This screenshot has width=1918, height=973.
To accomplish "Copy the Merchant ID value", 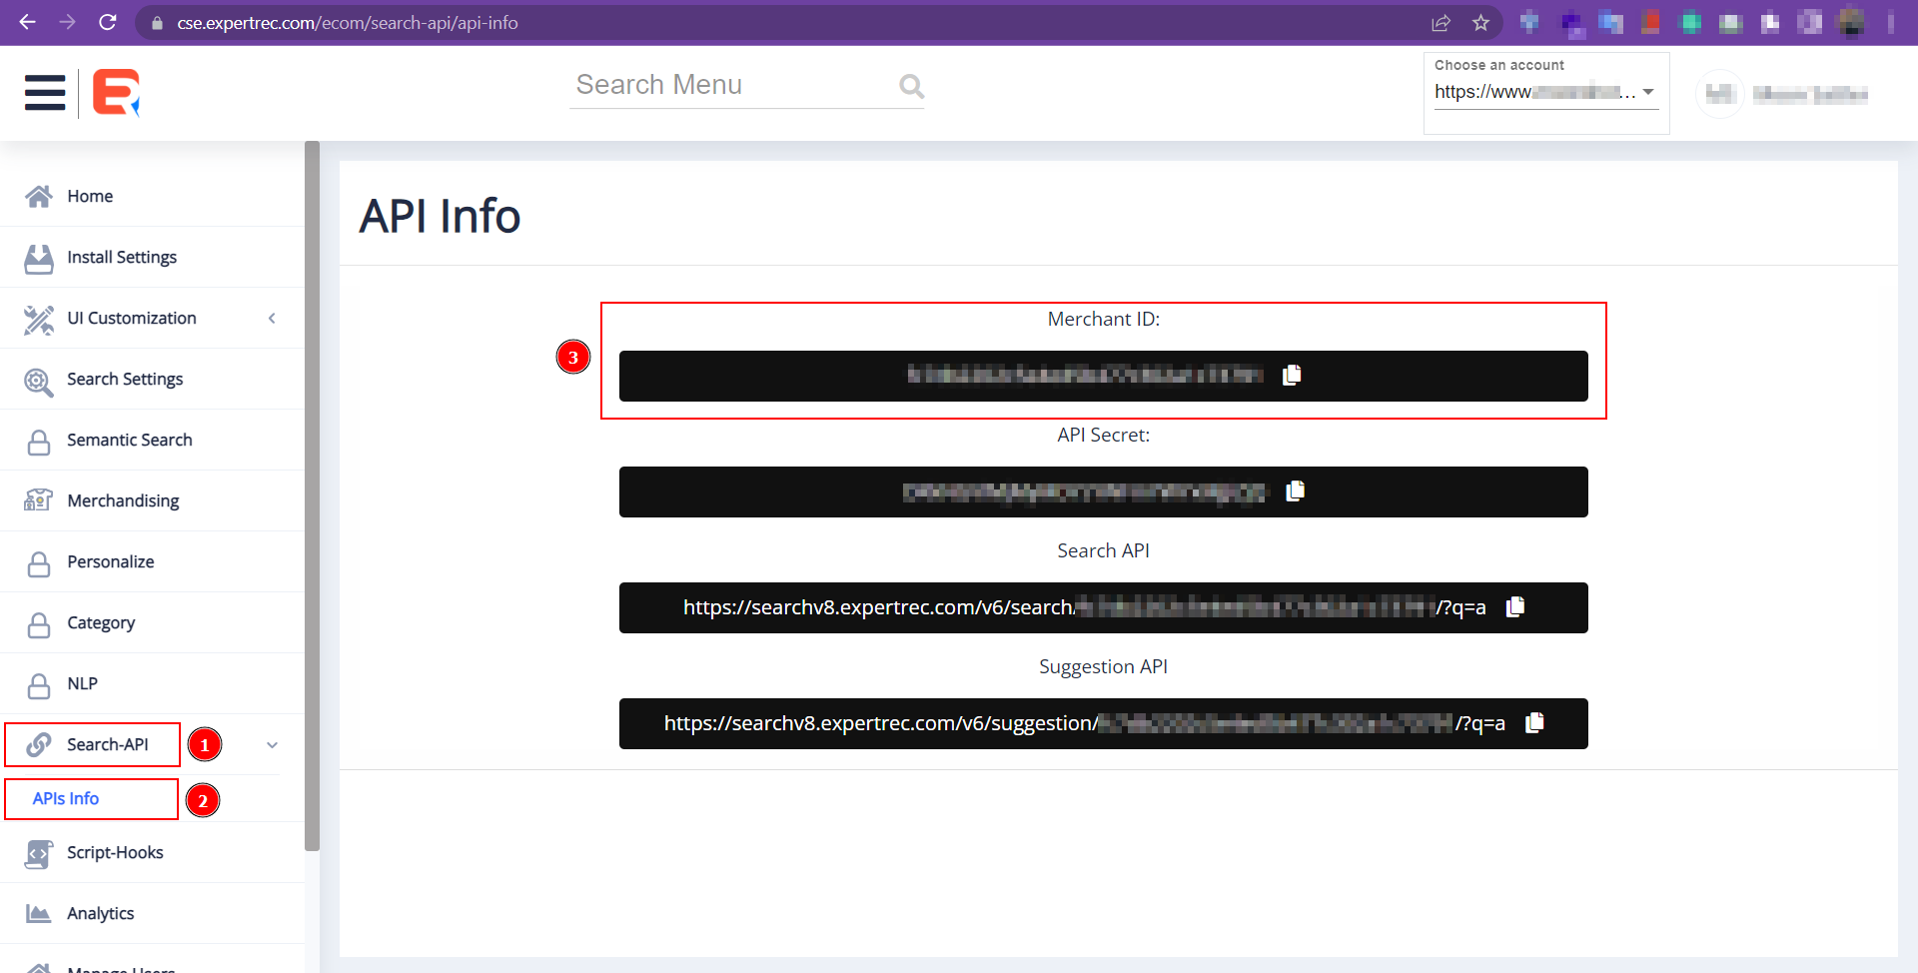I will coord(1292,375).
